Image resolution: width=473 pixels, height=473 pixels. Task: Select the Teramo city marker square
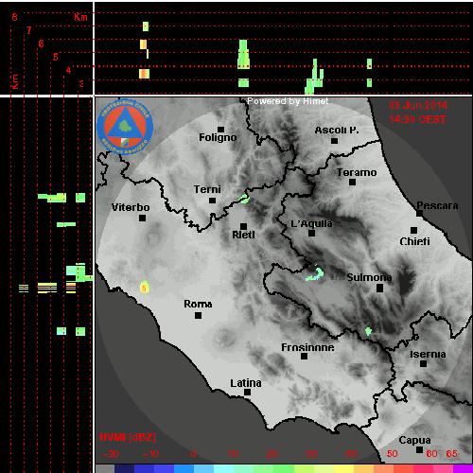pyautogui.click(x=352, y=182)
